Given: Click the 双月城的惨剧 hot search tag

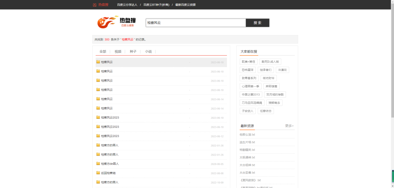Looking at the screenshot, I should (275, 95).
